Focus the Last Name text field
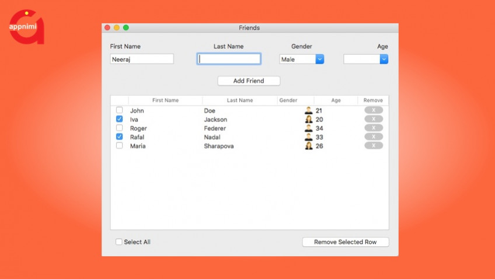The image size is (495, 279). [229, 59]
